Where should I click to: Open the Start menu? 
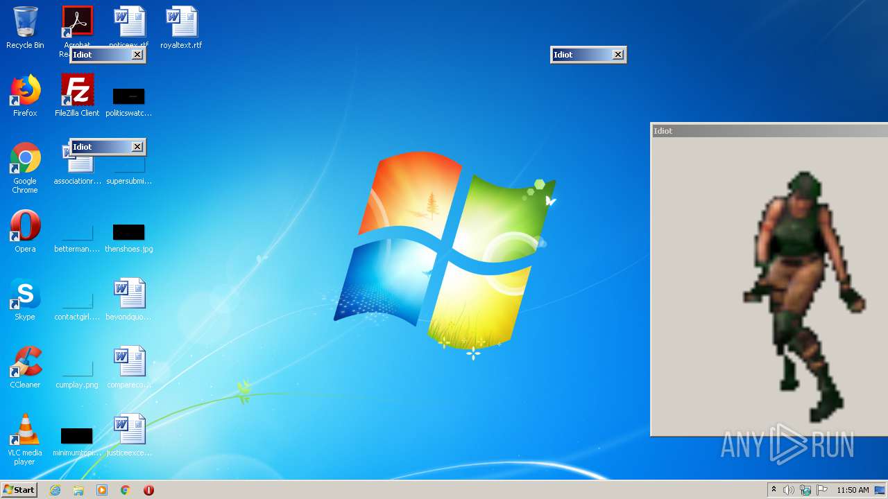pos(19,490)
